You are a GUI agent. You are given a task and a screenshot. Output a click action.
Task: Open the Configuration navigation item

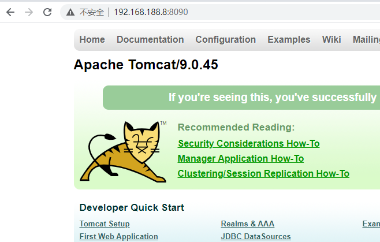(226, 39)
